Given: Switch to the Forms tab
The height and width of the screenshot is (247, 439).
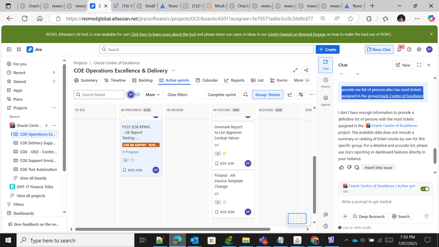Looking at the screenshot, I should (279, 80).
